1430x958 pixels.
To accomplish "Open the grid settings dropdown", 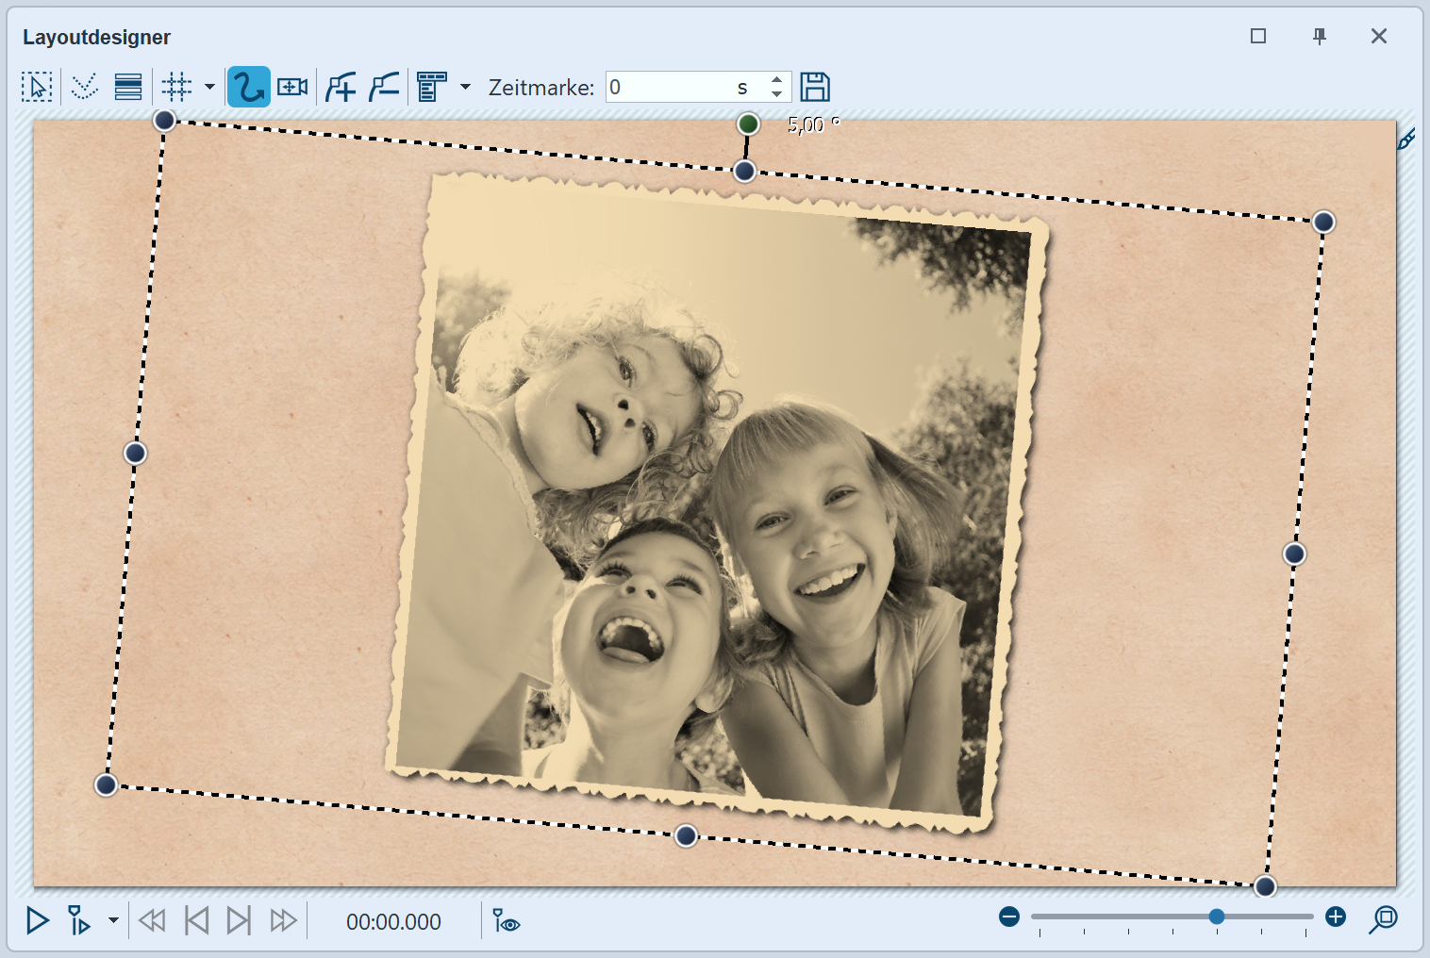I will [209, 86].
